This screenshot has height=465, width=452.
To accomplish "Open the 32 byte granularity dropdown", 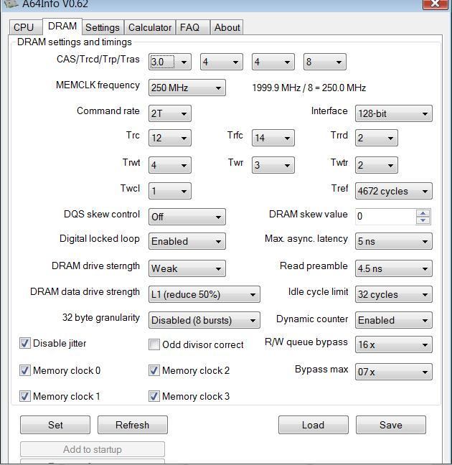I will pyautogui.click(x=204, y=320).
